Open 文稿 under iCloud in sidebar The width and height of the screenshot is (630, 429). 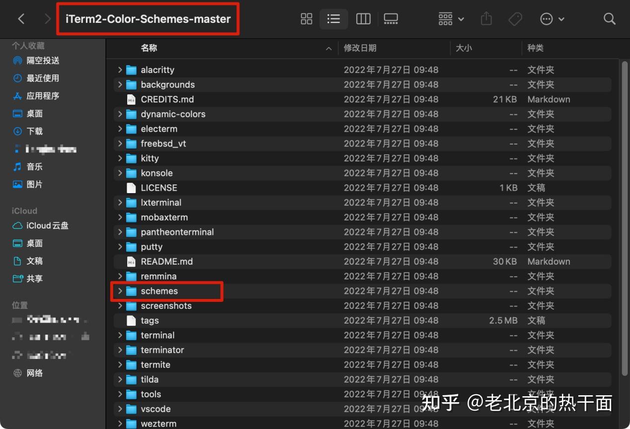(28, 261)
